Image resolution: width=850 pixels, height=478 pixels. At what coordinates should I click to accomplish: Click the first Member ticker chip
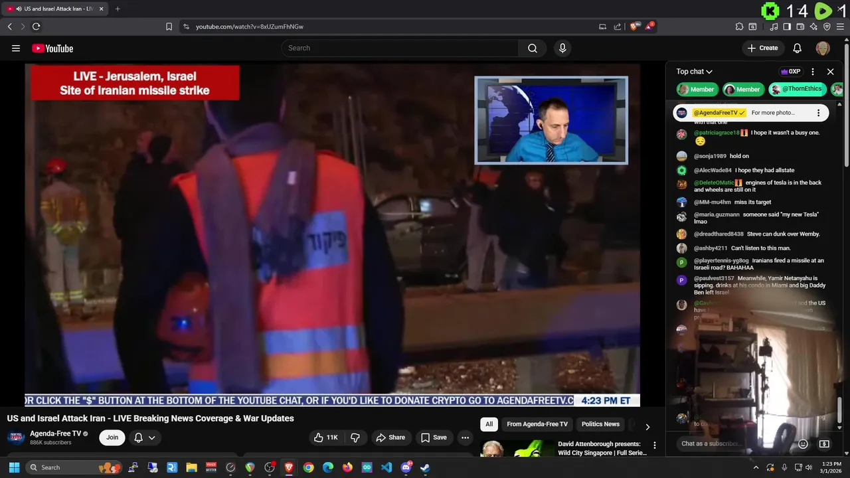tap(697, 89)
